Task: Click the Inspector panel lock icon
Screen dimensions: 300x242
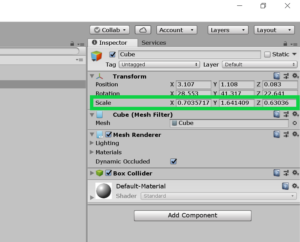Action: [x=286, y=44]
